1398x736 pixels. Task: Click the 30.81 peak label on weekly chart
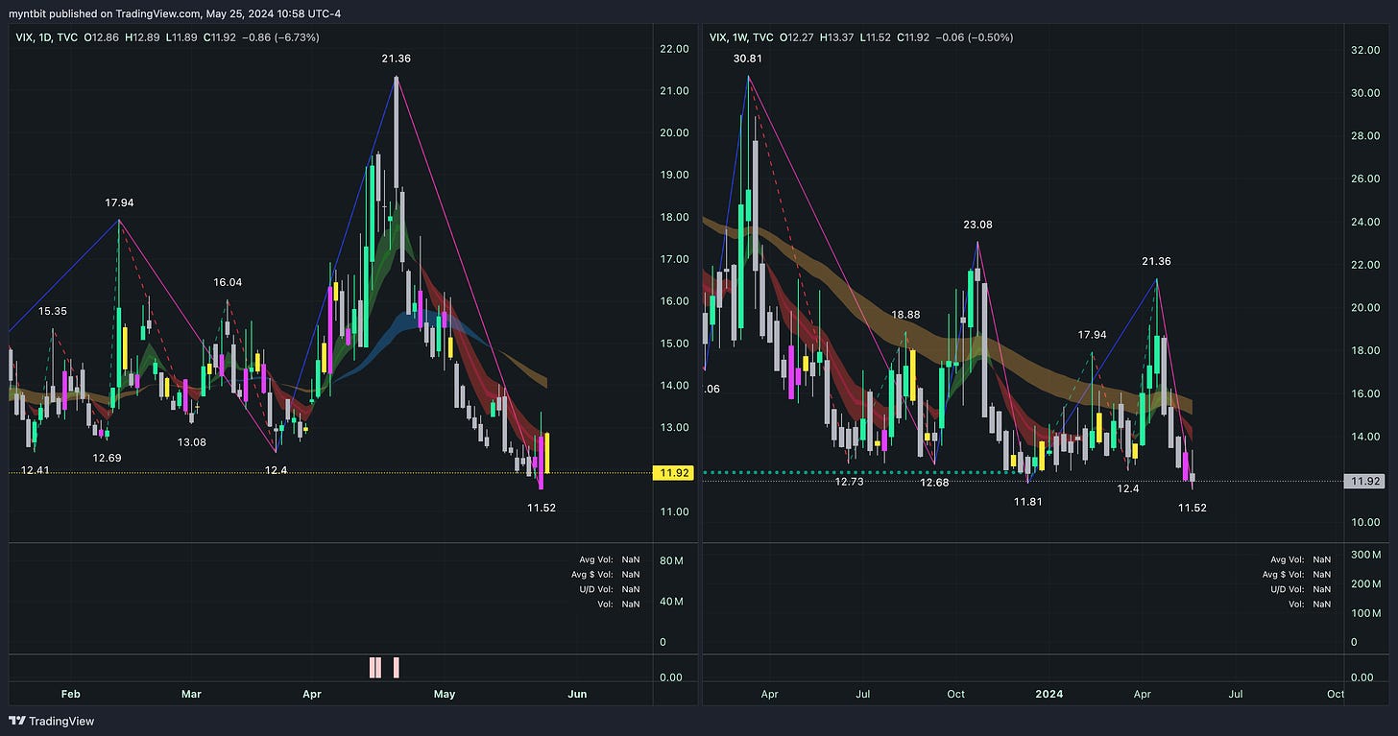(748, 59)
